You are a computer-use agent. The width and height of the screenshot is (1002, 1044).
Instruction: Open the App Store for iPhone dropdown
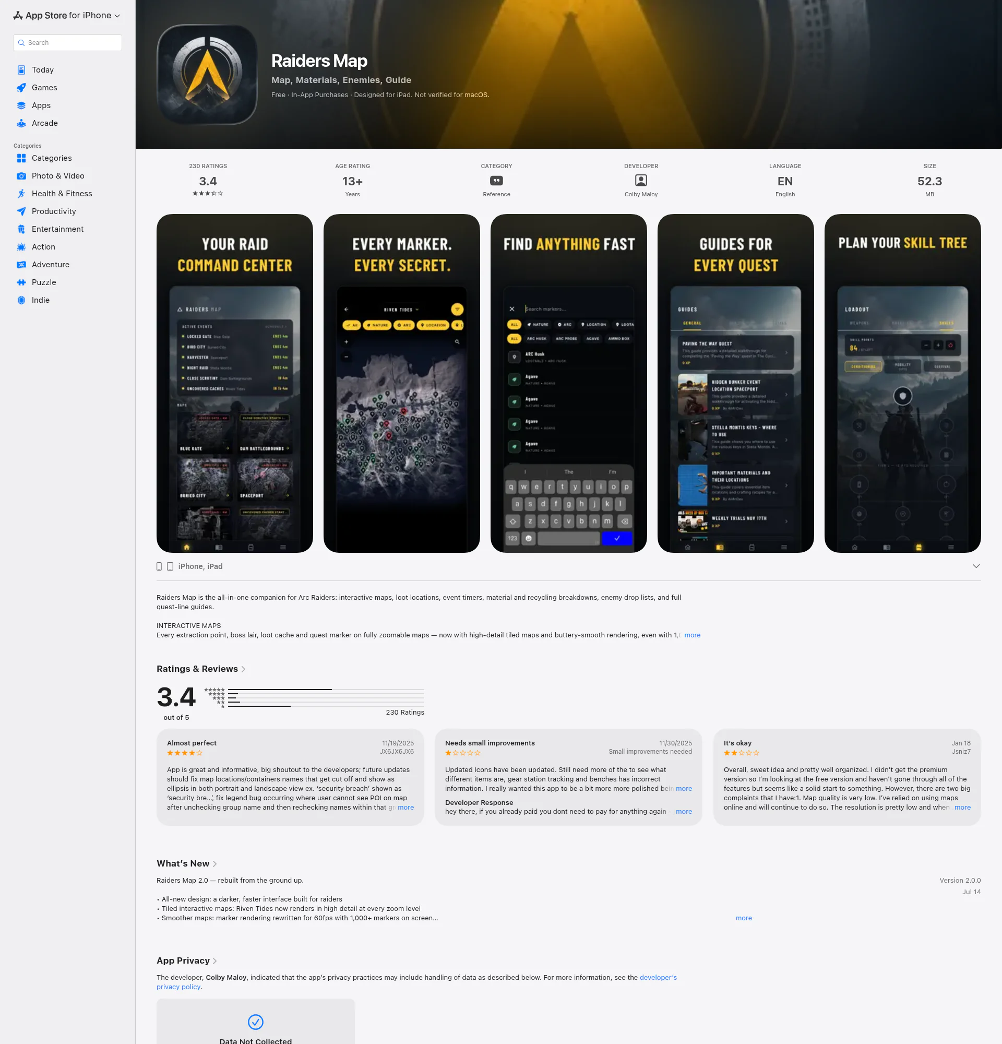67,16
